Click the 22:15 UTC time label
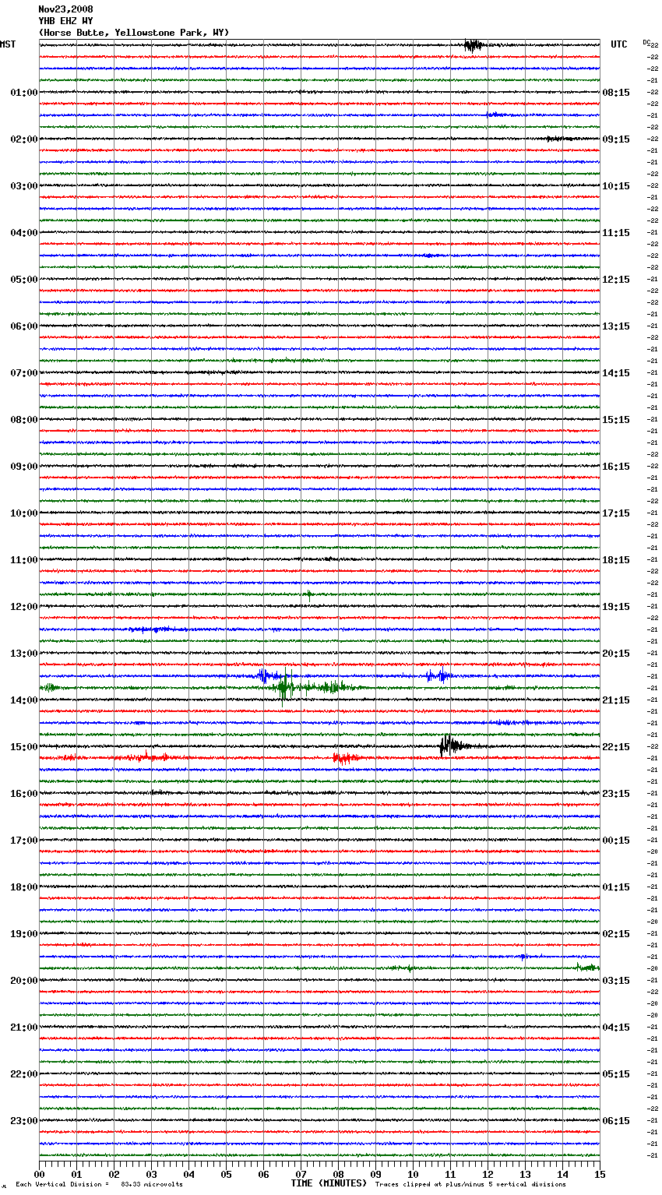This screenshot has height=1195, width=662. [616, 747]
